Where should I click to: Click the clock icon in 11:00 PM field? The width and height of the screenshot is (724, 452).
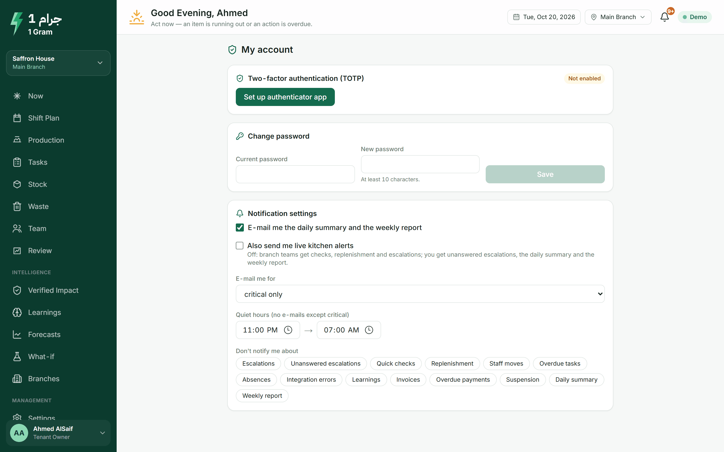pos(288,330)
